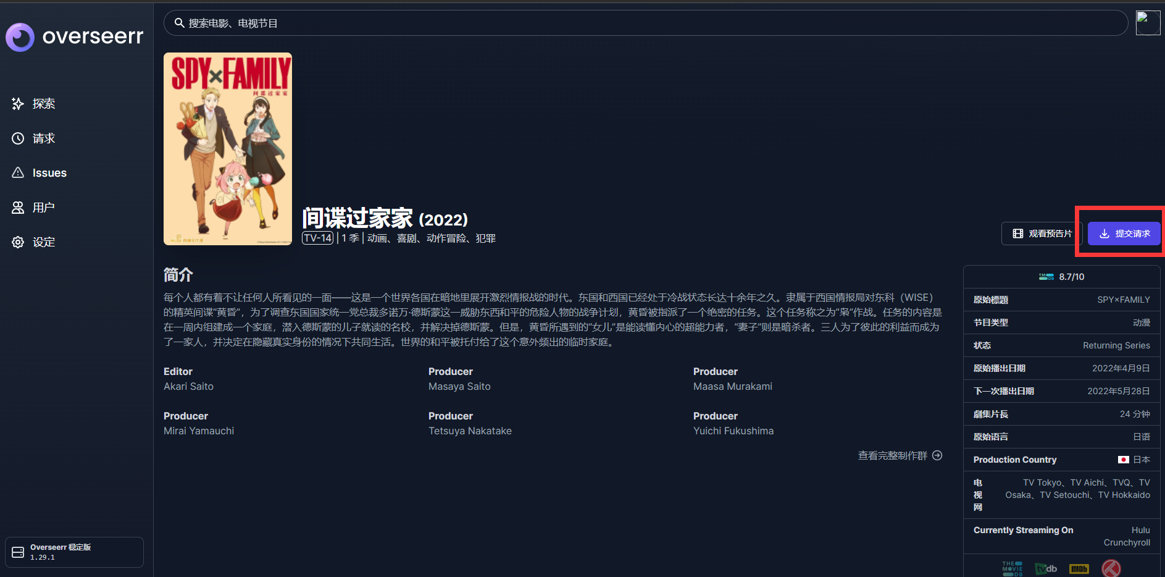Viewport: 1165px width, 577px height.
Task: Open Akari Saito's profile link
Action: [188, 386]
